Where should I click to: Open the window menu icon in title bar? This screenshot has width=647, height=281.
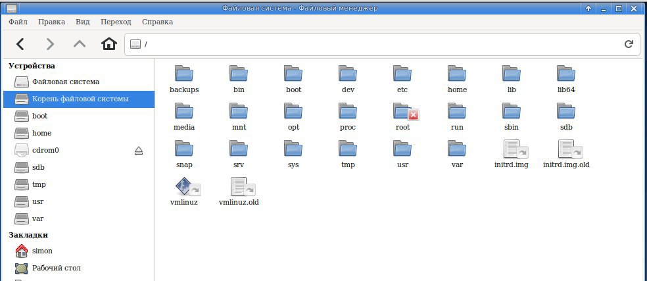(x=12, y=9)
